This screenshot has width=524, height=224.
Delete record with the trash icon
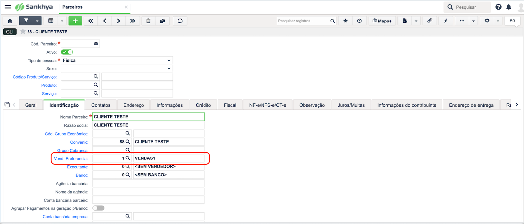(148, 21)
